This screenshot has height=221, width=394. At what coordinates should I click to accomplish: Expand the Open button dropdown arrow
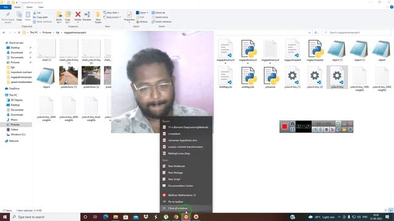tap(147, 12)
